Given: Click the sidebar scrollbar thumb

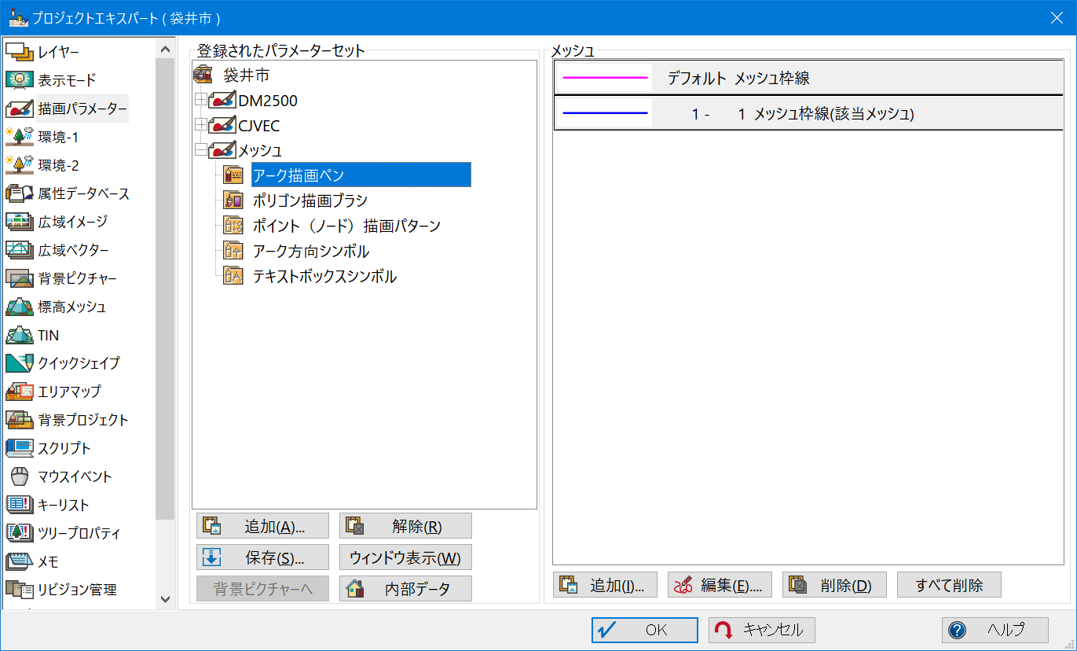Looking at the screenshot, I should (x=165, y=289).
